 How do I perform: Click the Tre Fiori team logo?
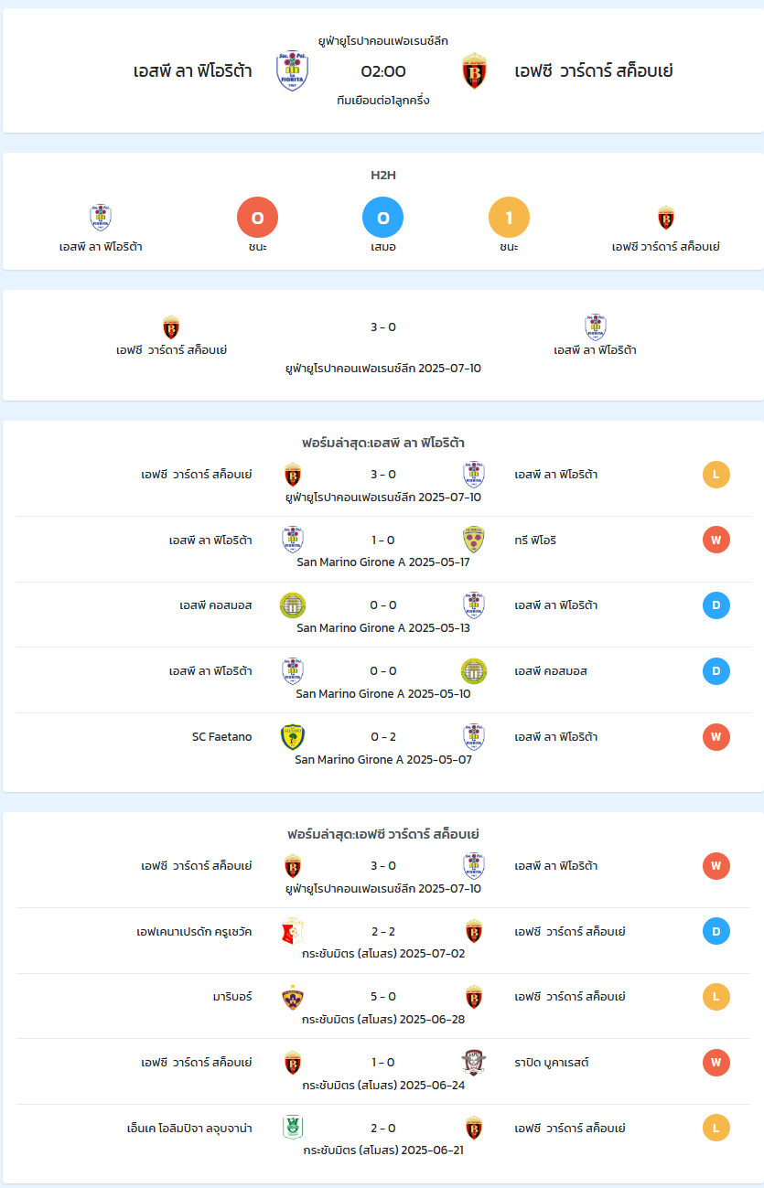tap(474, 540)
